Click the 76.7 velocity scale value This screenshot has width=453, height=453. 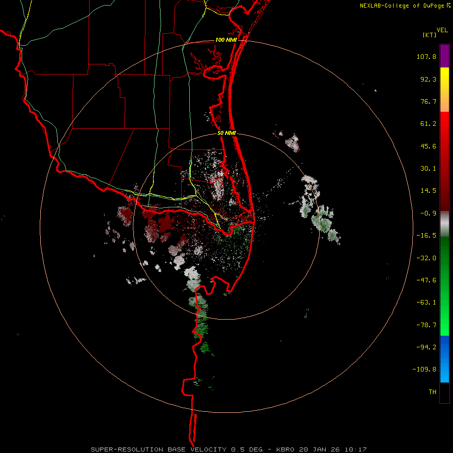point(428,101)
